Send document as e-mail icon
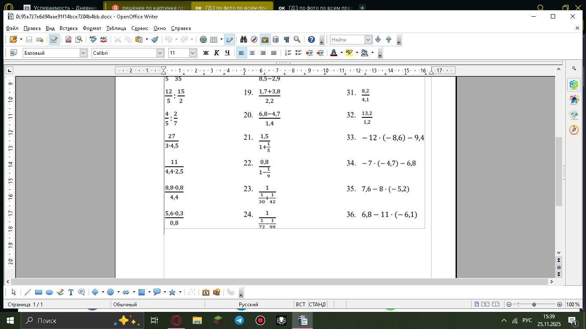The image size is (586, 329). click(40, 39)
